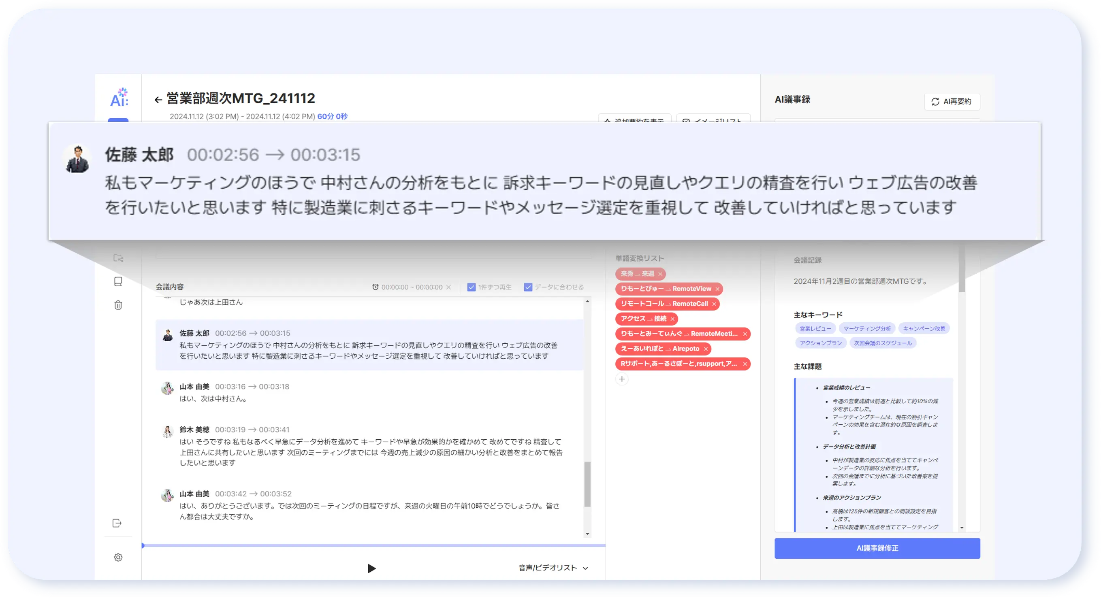
Task: Click the 主な課題 heading
Action: click(x=807, y=366)
